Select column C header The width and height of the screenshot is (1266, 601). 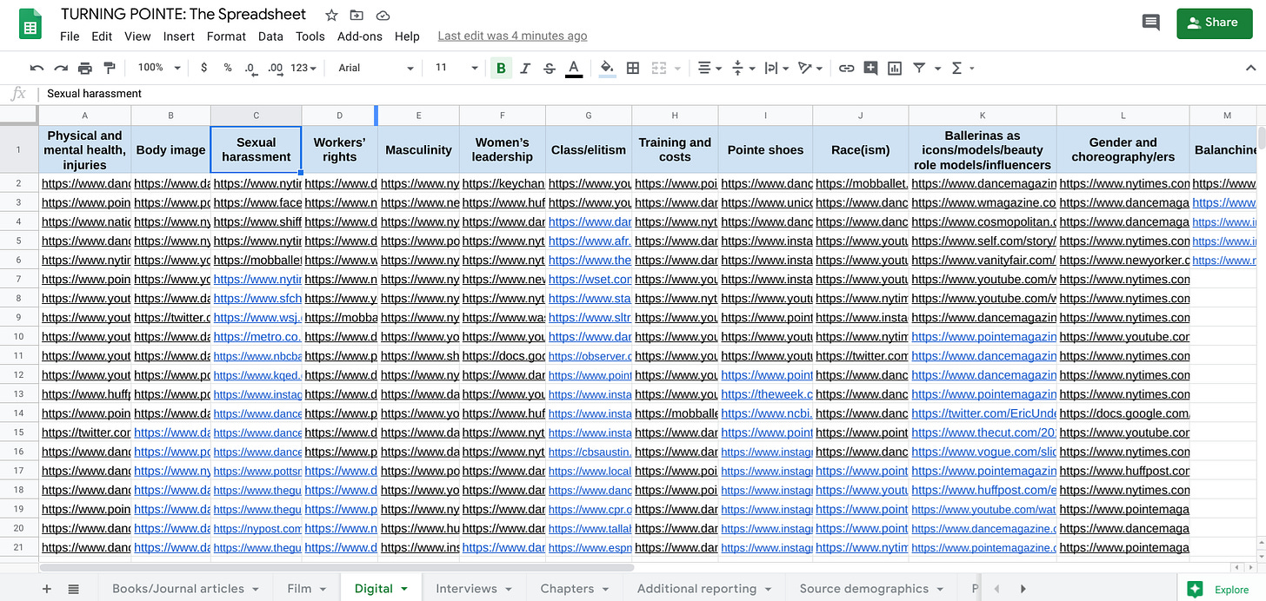click(256, 116)
